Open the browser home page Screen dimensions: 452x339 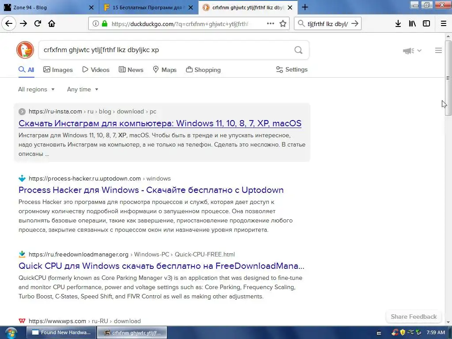(x=52, y=23)
